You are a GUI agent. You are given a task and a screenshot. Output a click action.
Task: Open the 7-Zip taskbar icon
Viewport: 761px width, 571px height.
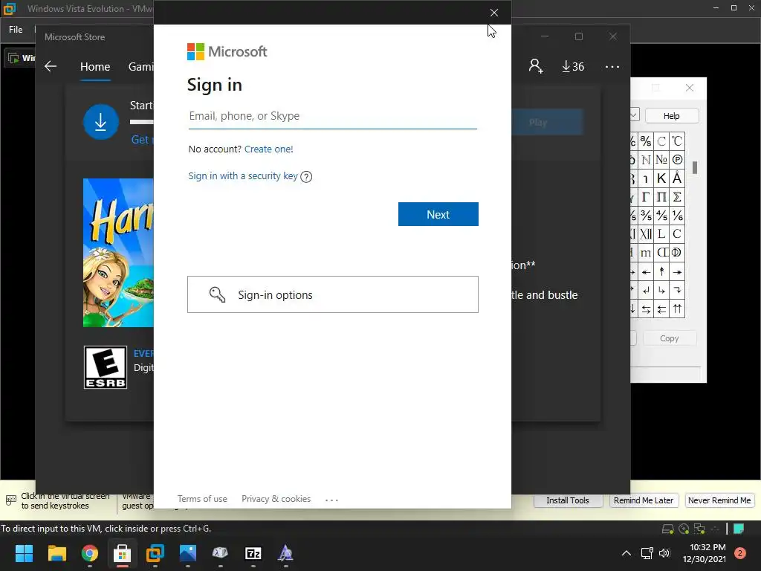[x=253, y=553]
